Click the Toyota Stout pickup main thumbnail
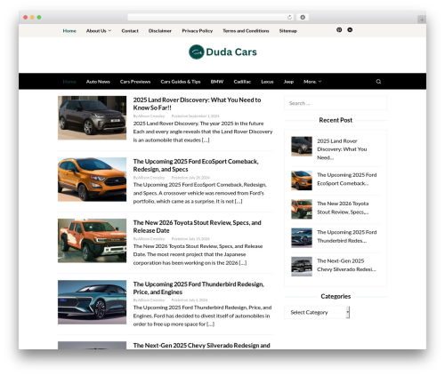445x376 pixels. (x=92, y=241)
